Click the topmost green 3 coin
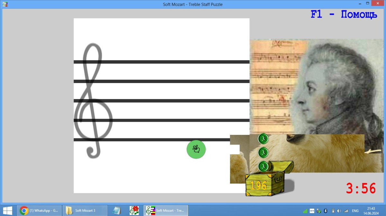Image resolution: width=386 pixels, height=216 pixels. (263, 139)
